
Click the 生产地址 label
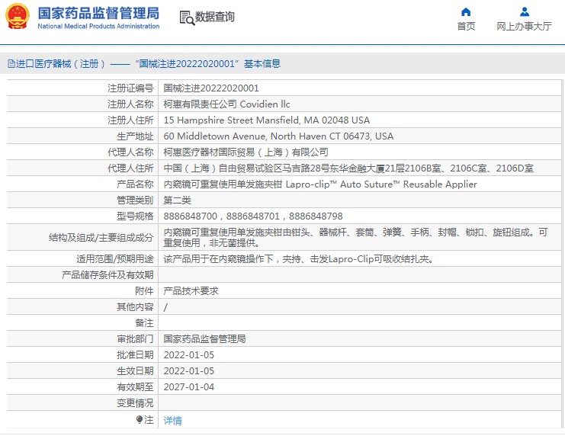(135, 136)
